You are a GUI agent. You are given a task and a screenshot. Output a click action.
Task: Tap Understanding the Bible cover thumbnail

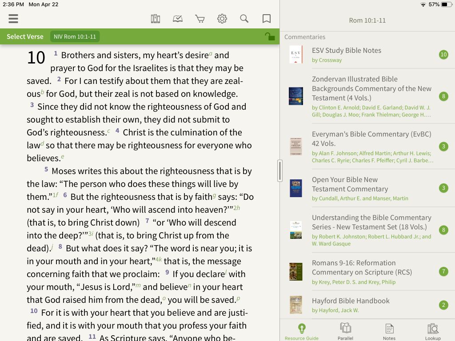pyautogui.click(x=296, y=230)
